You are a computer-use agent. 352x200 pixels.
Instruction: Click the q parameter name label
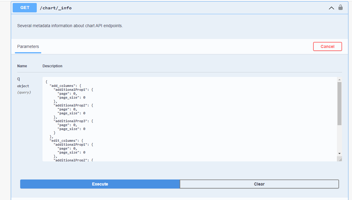(x=18, y=79)
